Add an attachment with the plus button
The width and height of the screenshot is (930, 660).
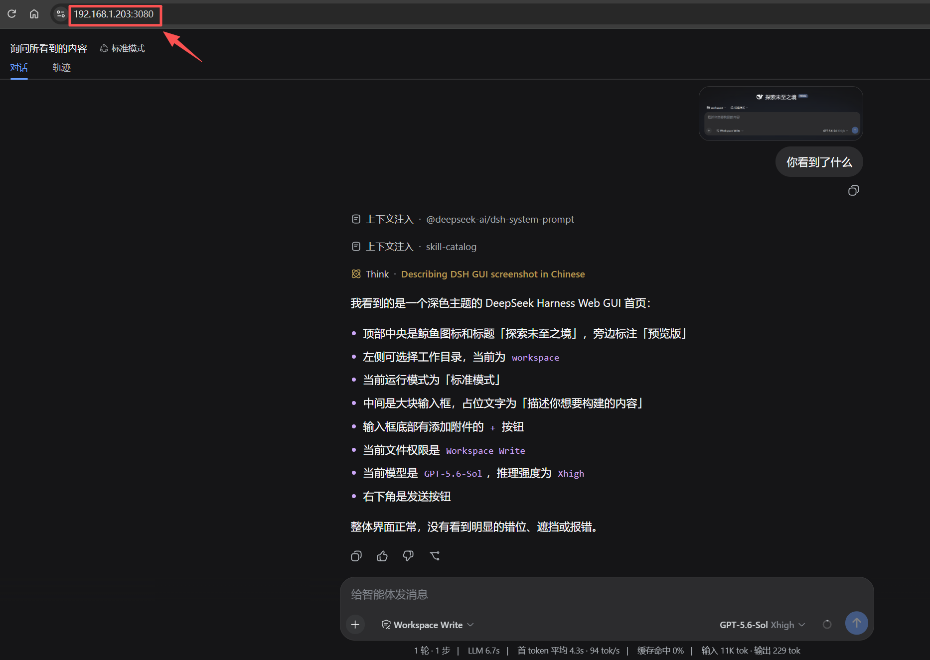pos(355,624)
